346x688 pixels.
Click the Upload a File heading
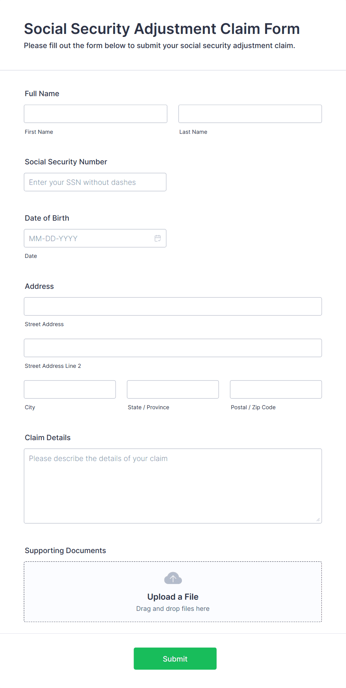coord(173,597)
